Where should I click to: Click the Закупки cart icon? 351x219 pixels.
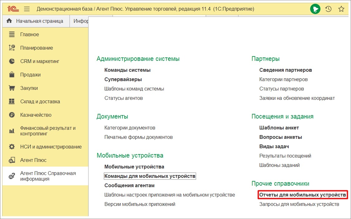coord(12,88)
